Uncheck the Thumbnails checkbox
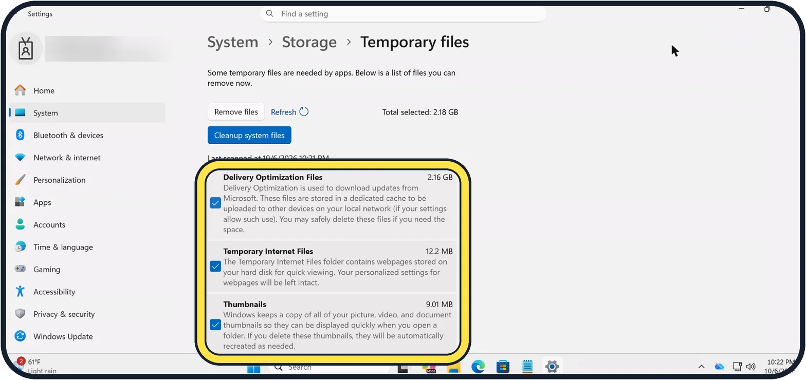The height and width of the screenshot is (380, 806). 215,325
